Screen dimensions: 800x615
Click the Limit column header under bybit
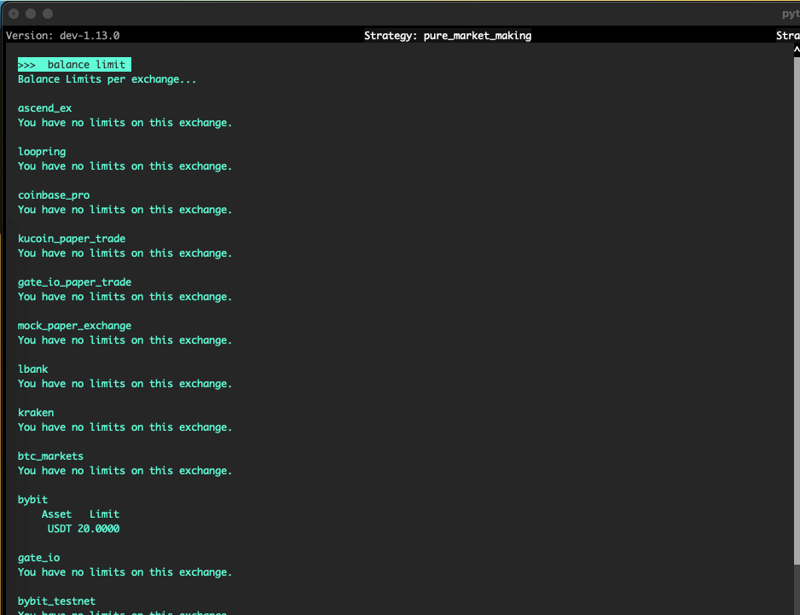pos(104,514)
